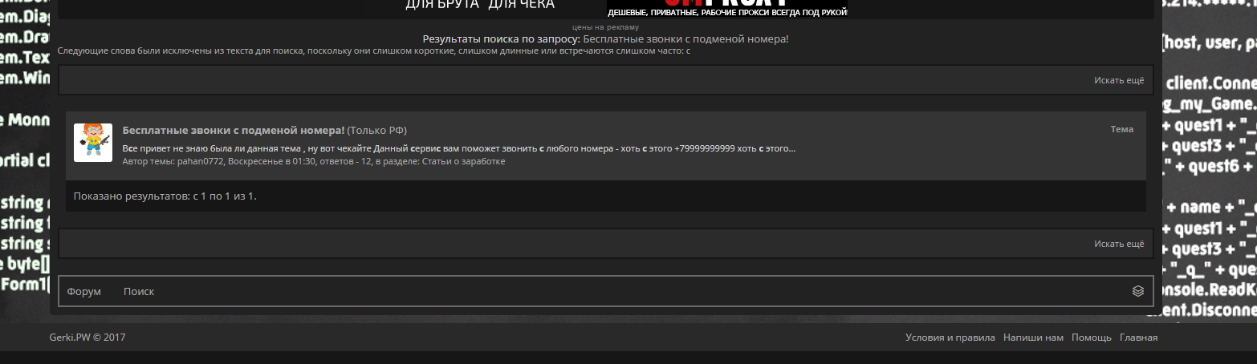Click the "Gerki.PW © 2017" copyright text
The image size is (1257, 364).
(87, 338)
